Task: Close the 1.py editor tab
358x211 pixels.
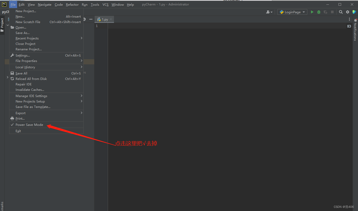Action: [x=111, y=19]
